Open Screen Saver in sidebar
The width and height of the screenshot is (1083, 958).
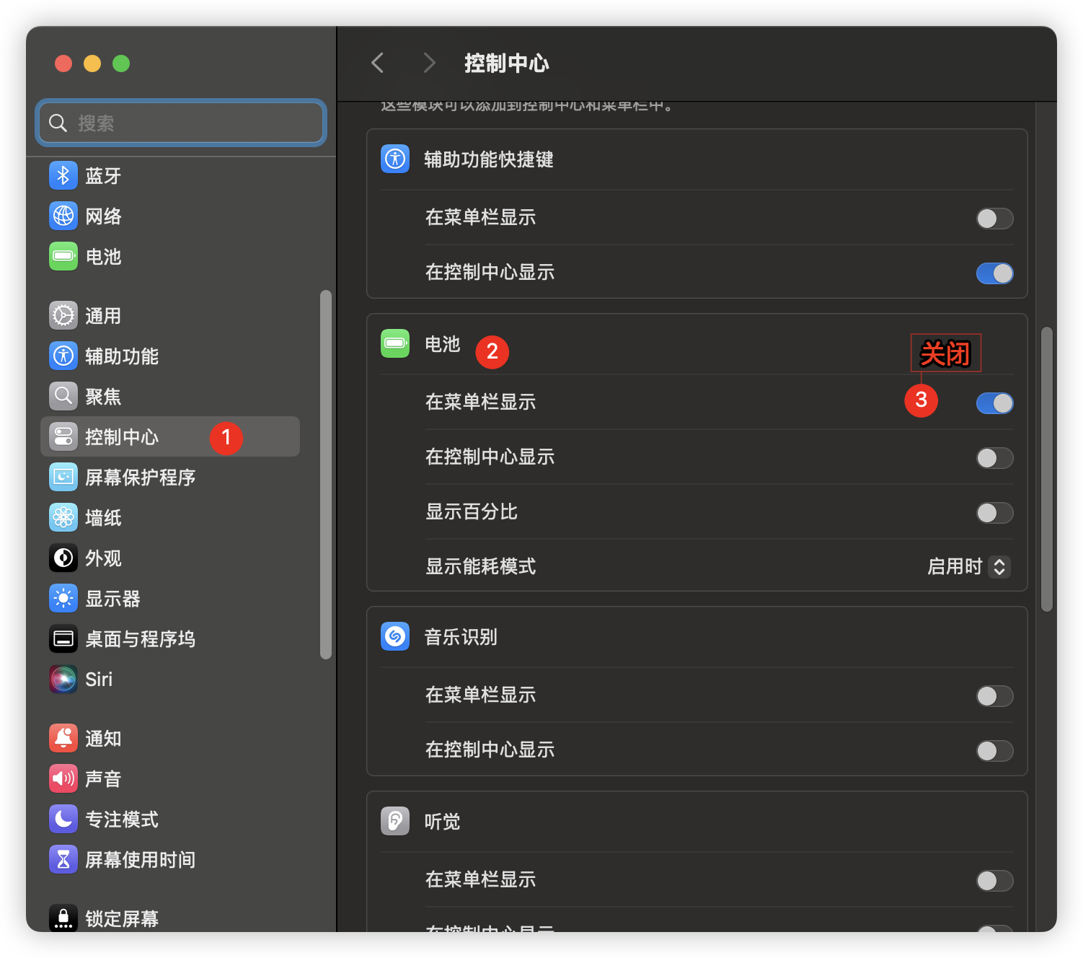(x=140, y=477)
